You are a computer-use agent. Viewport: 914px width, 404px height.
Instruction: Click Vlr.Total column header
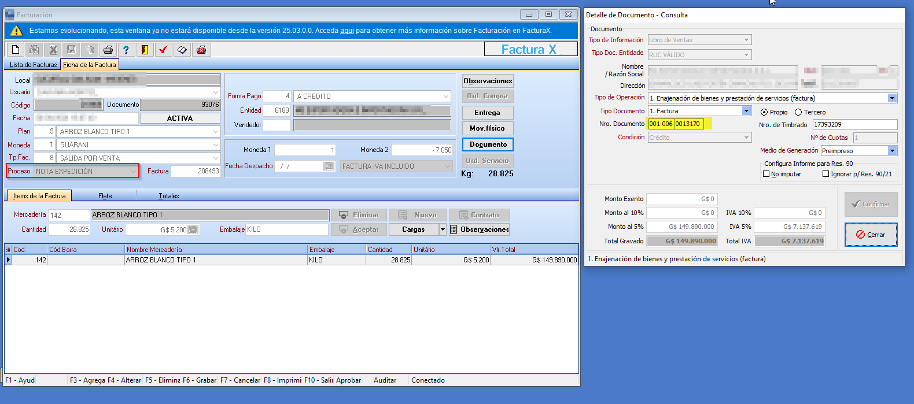tap(534, 250)
